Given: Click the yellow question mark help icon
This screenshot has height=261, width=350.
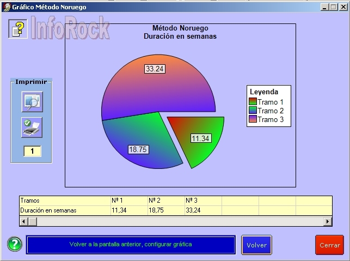Looking at the screenshot, I should 18,29.
